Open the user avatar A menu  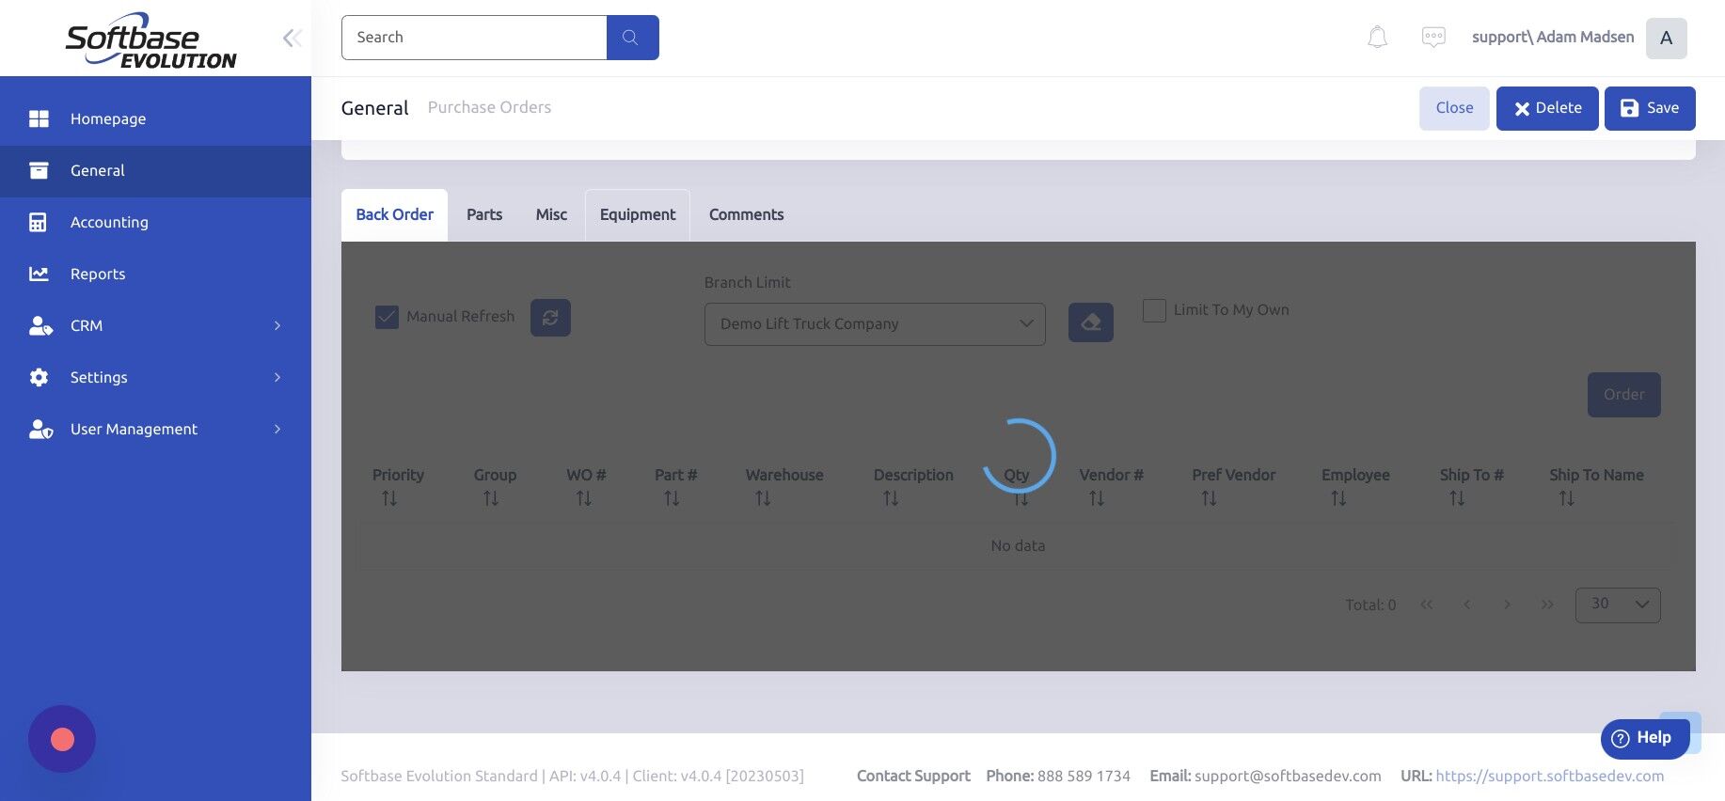[x=1666, y=39]
